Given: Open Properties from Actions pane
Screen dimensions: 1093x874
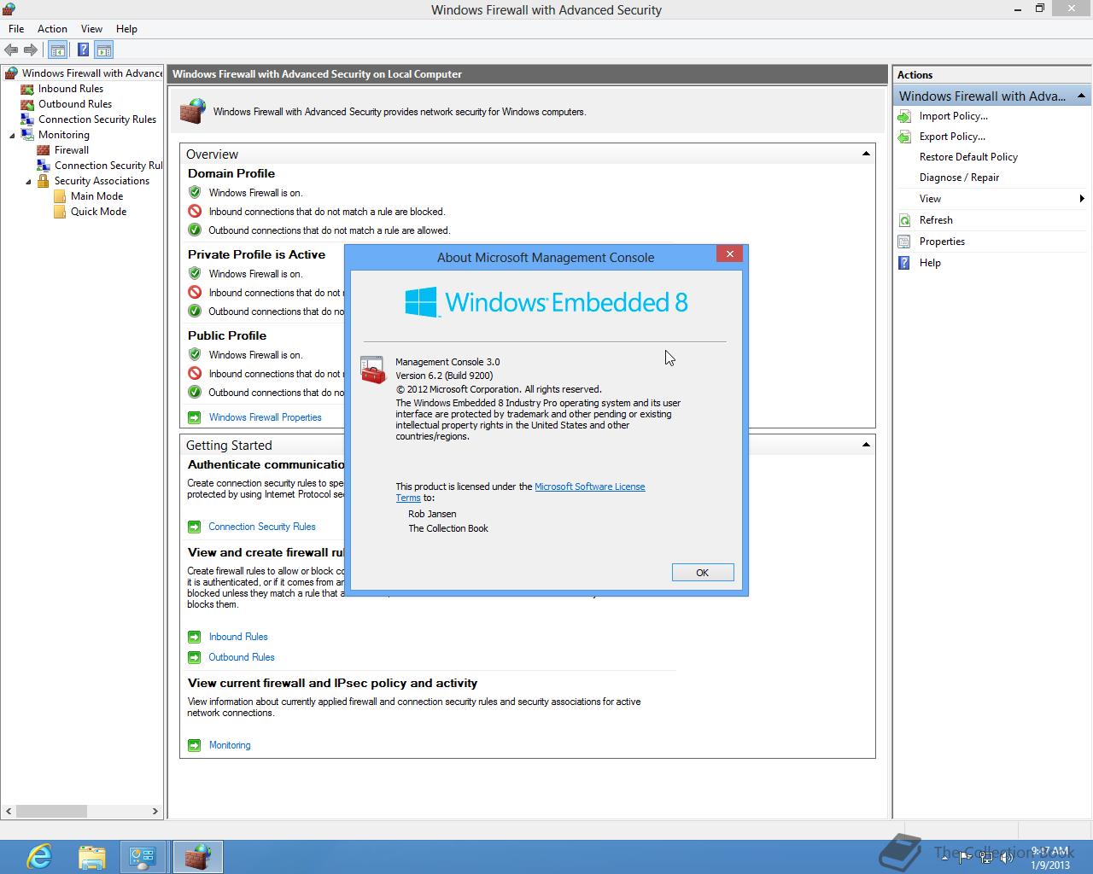Looking at the screenshot, I should coord(942,242).
